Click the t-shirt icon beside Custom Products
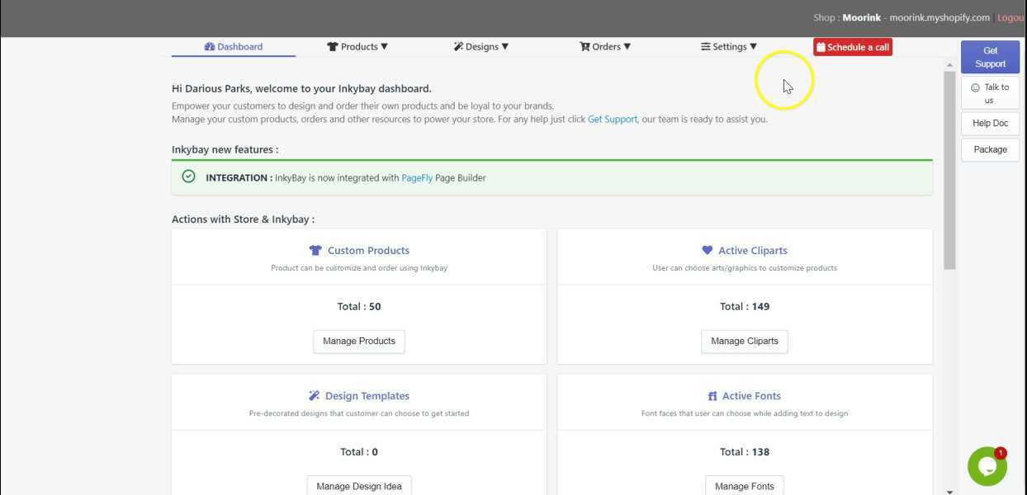The image size is (1027, 495). tap(315, 251)
